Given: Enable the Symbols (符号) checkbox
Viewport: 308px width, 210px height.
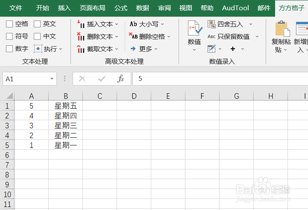Looking at the screenshot, I should click(9, 36).
